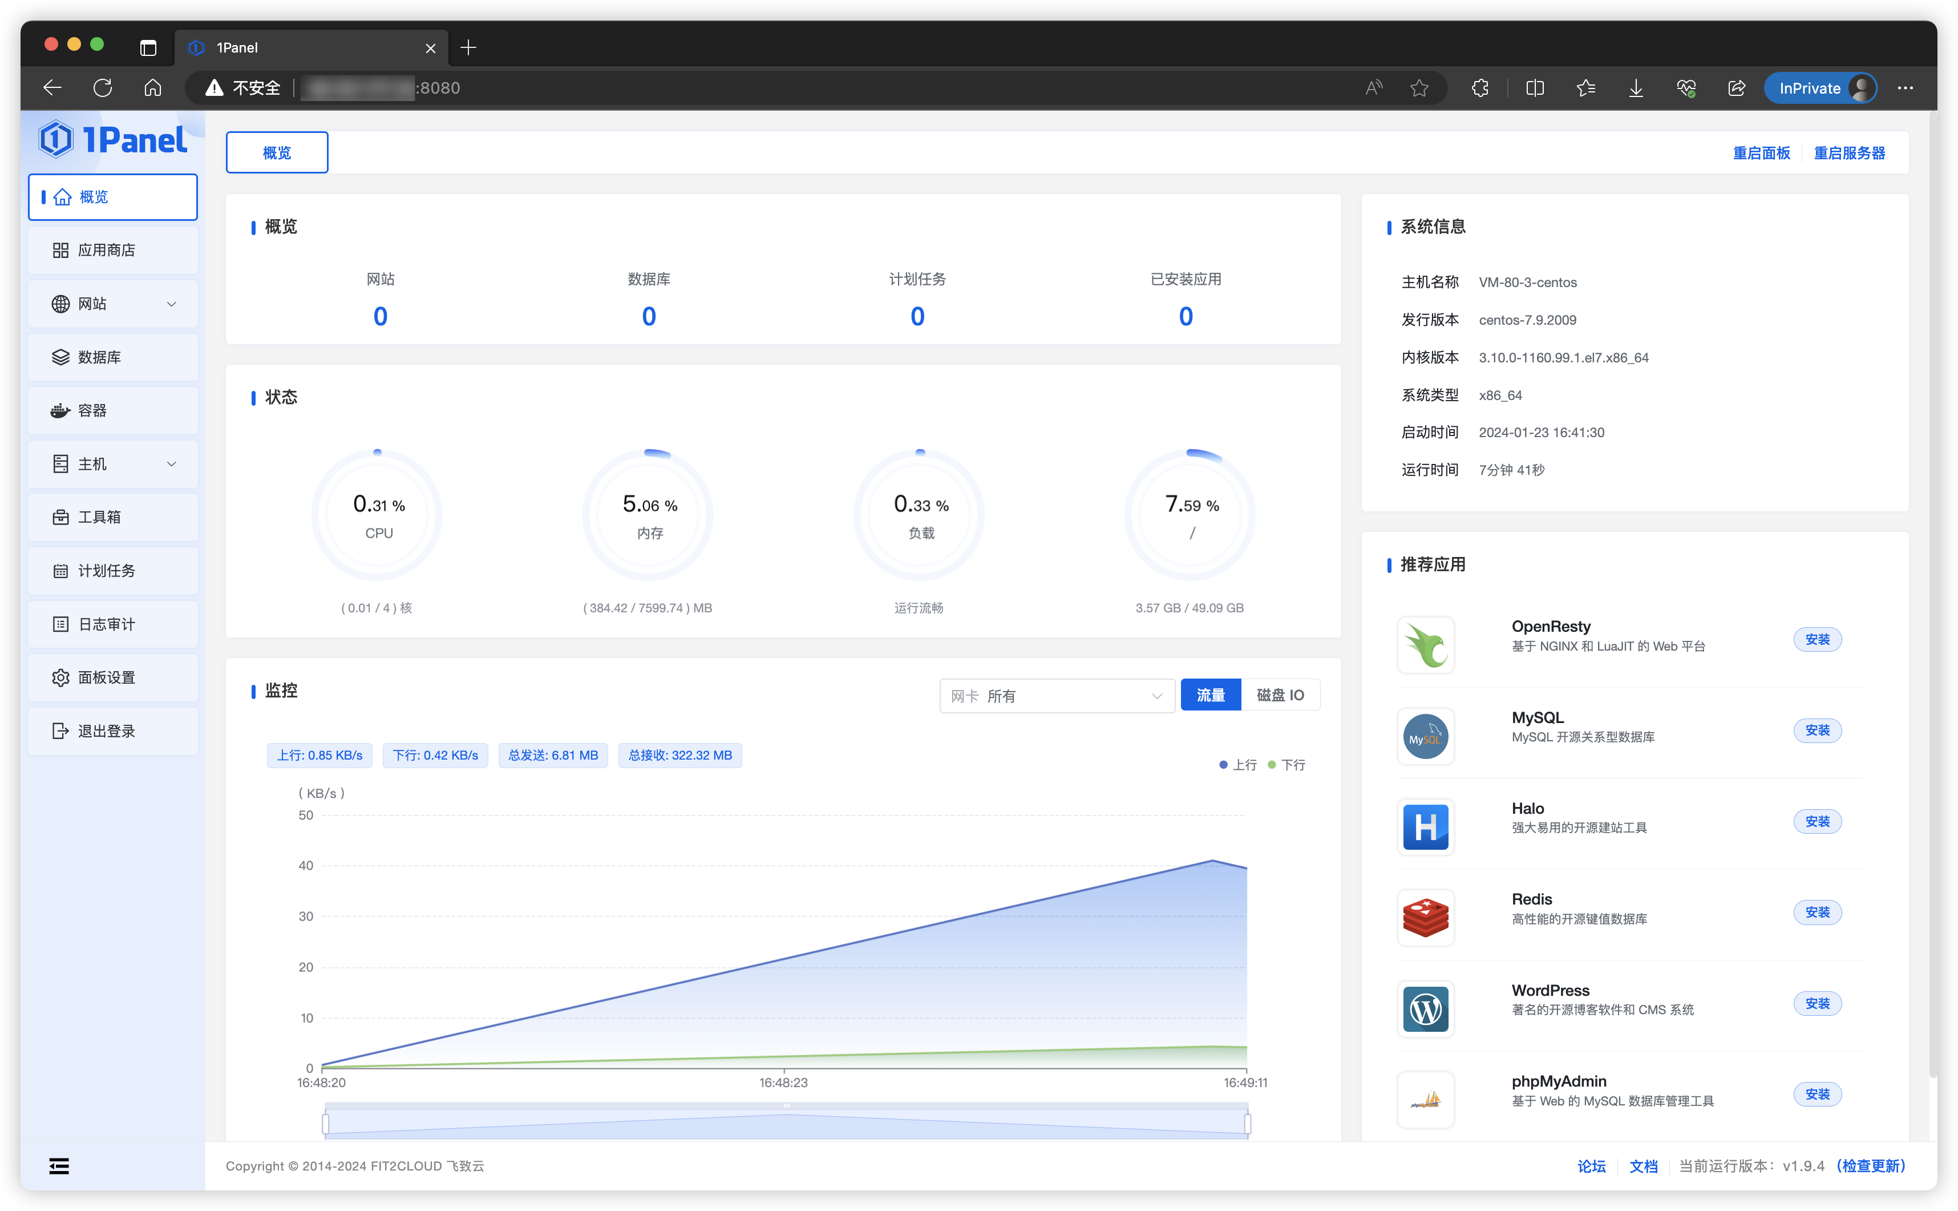This screenshot has height=1211, width=1958.
Task: Open the Halo app icon
Action: pos(1426,826)
